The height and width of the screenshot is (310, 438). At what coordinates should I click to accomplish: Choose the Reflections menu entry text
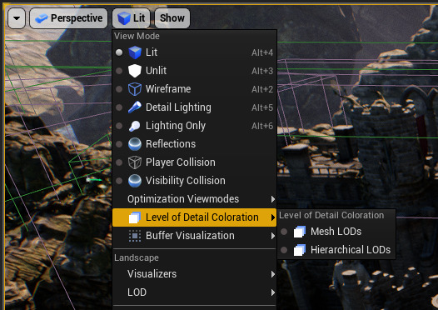pyautogui.click(x=171, y=144)
